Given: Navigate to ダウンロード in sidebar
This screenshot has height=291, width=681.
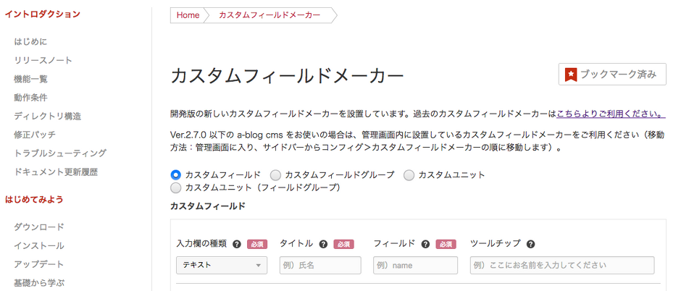Looking at the screenshot, I should [39, 227].
